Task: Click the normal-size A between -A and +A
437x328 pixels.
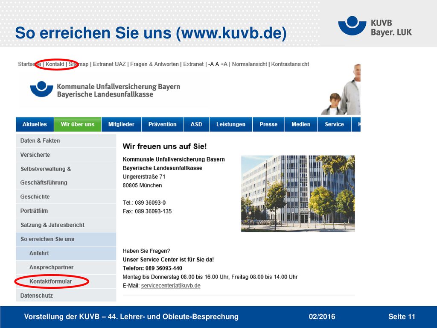Action: point(217,64)
